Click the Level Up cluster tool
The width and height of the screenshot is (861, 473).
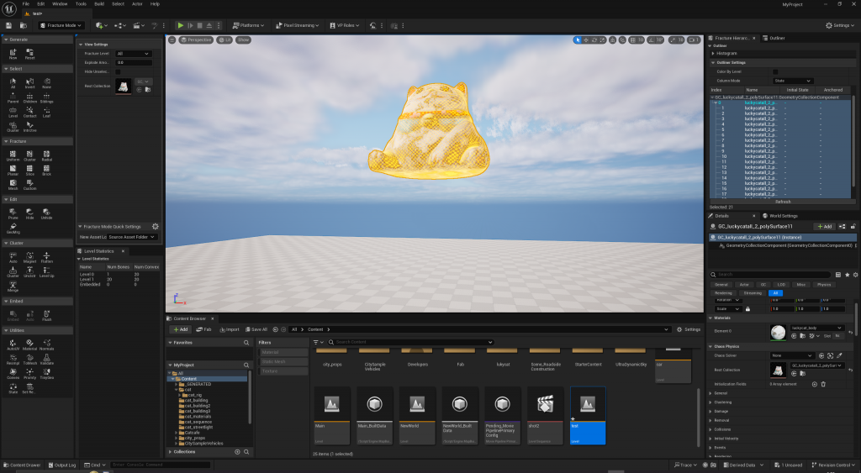(47, 271)
